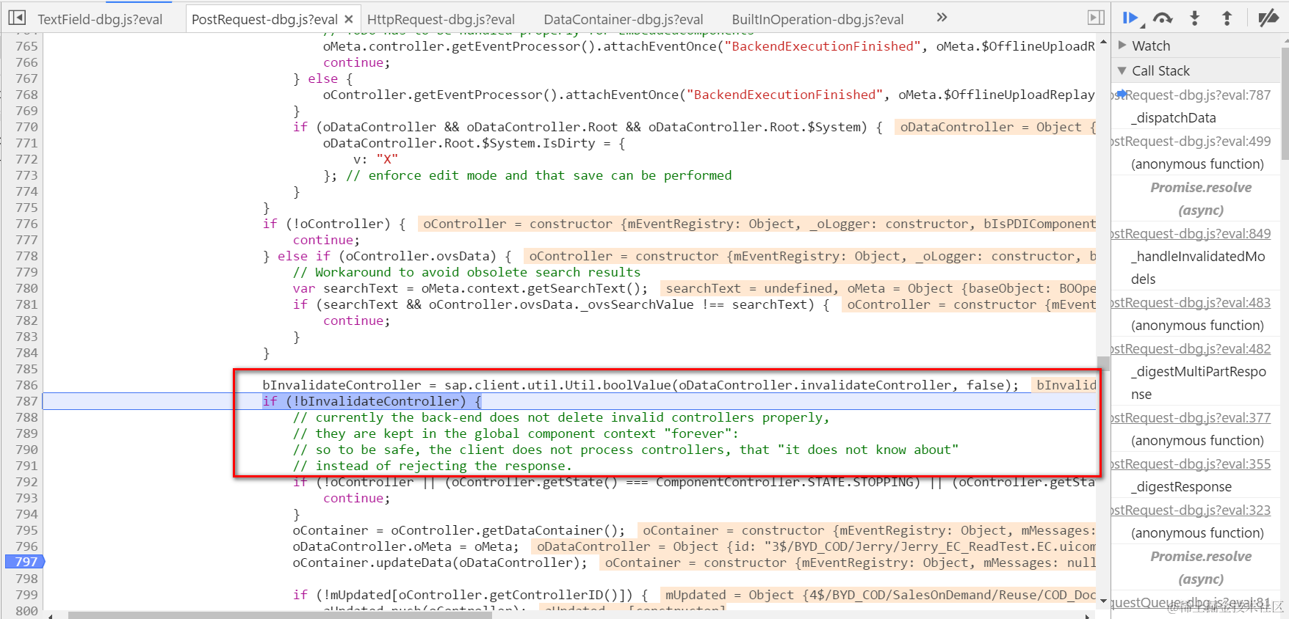The height and width of the screenshot is (619, 1289).
Task: Click 'Workaround to avoid obsolete search results' comment
Action: tap(466, 272)
